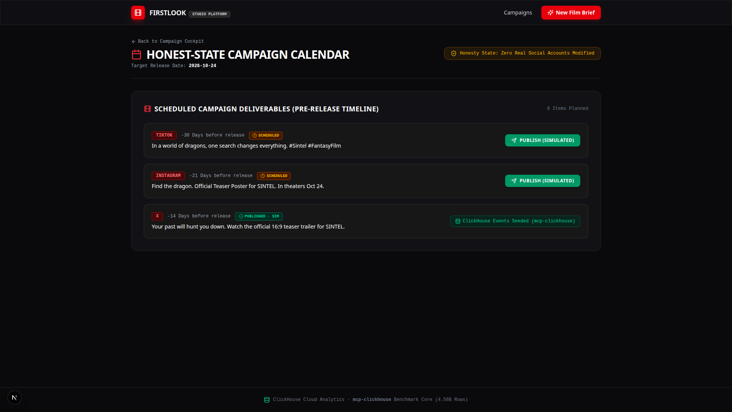Image resolution: width=732 pixels, height=412 pixels.
Task: Click the Studio Platform badge
Action: (x=209, y=14)
